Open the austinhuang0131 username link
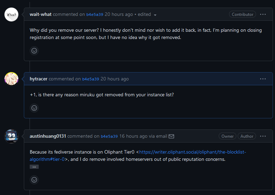 tap(48, 136)
